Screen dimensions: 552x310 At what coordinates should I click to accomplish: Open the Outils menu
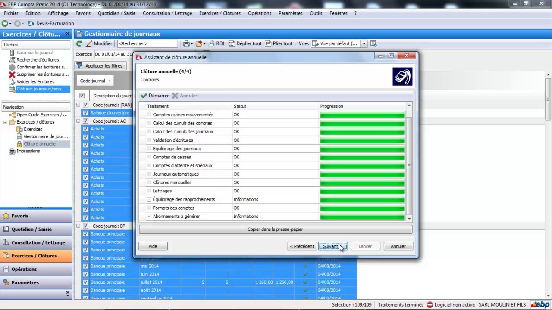tap(316, 13)
